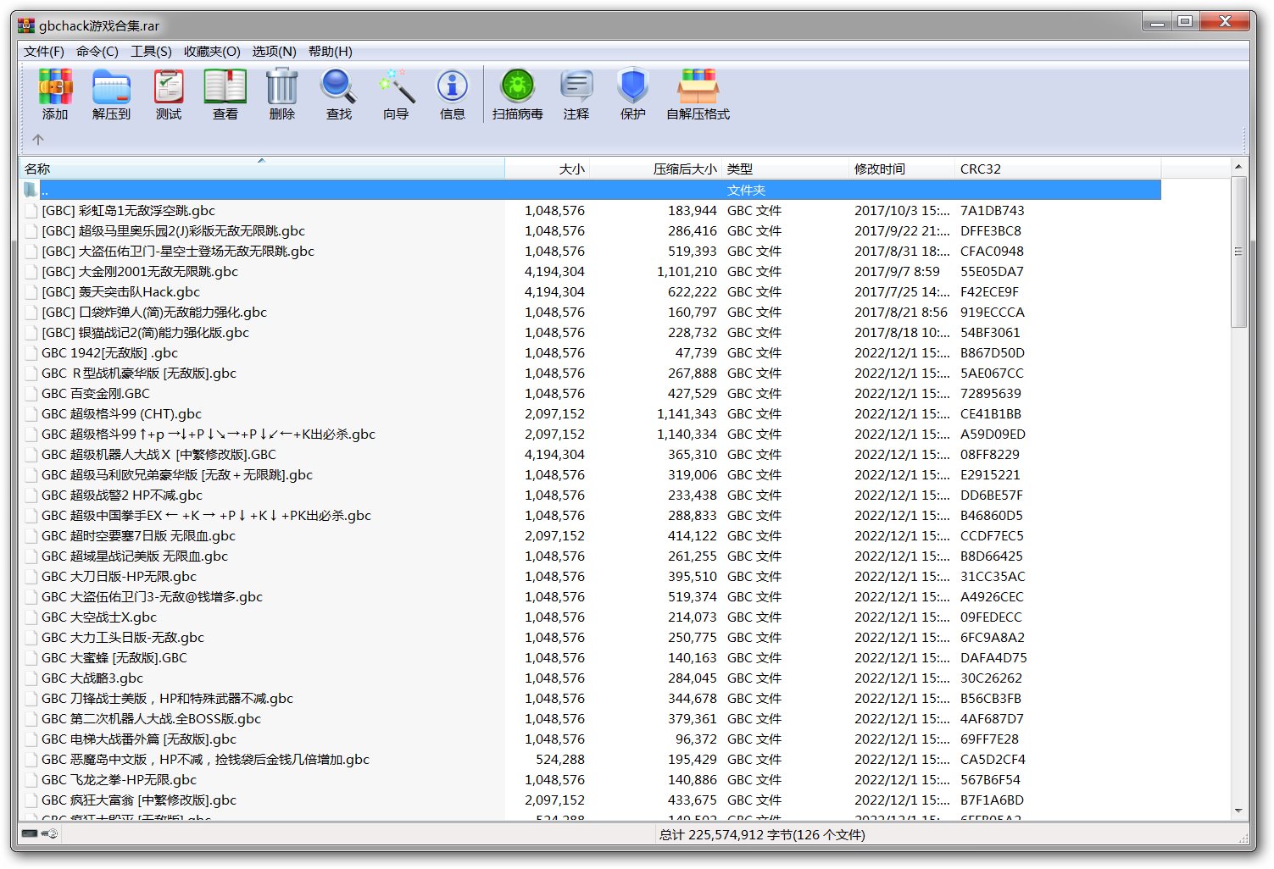Open the 查找 (Find) magnifier icon

pos(338,86)
